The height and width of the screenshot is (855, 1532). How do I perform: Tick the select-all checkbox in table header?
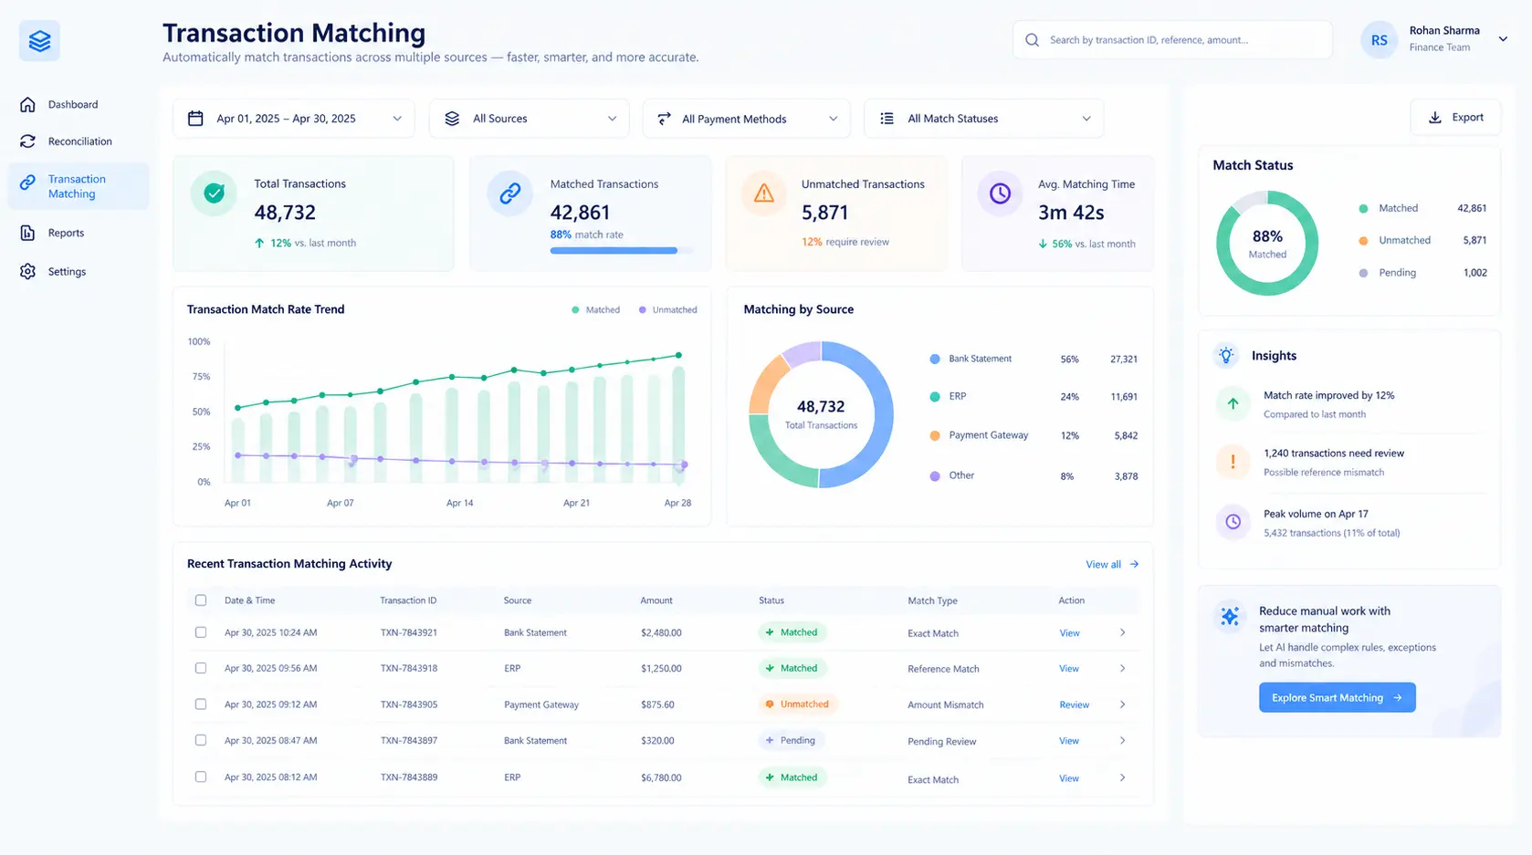coord(201,600)
